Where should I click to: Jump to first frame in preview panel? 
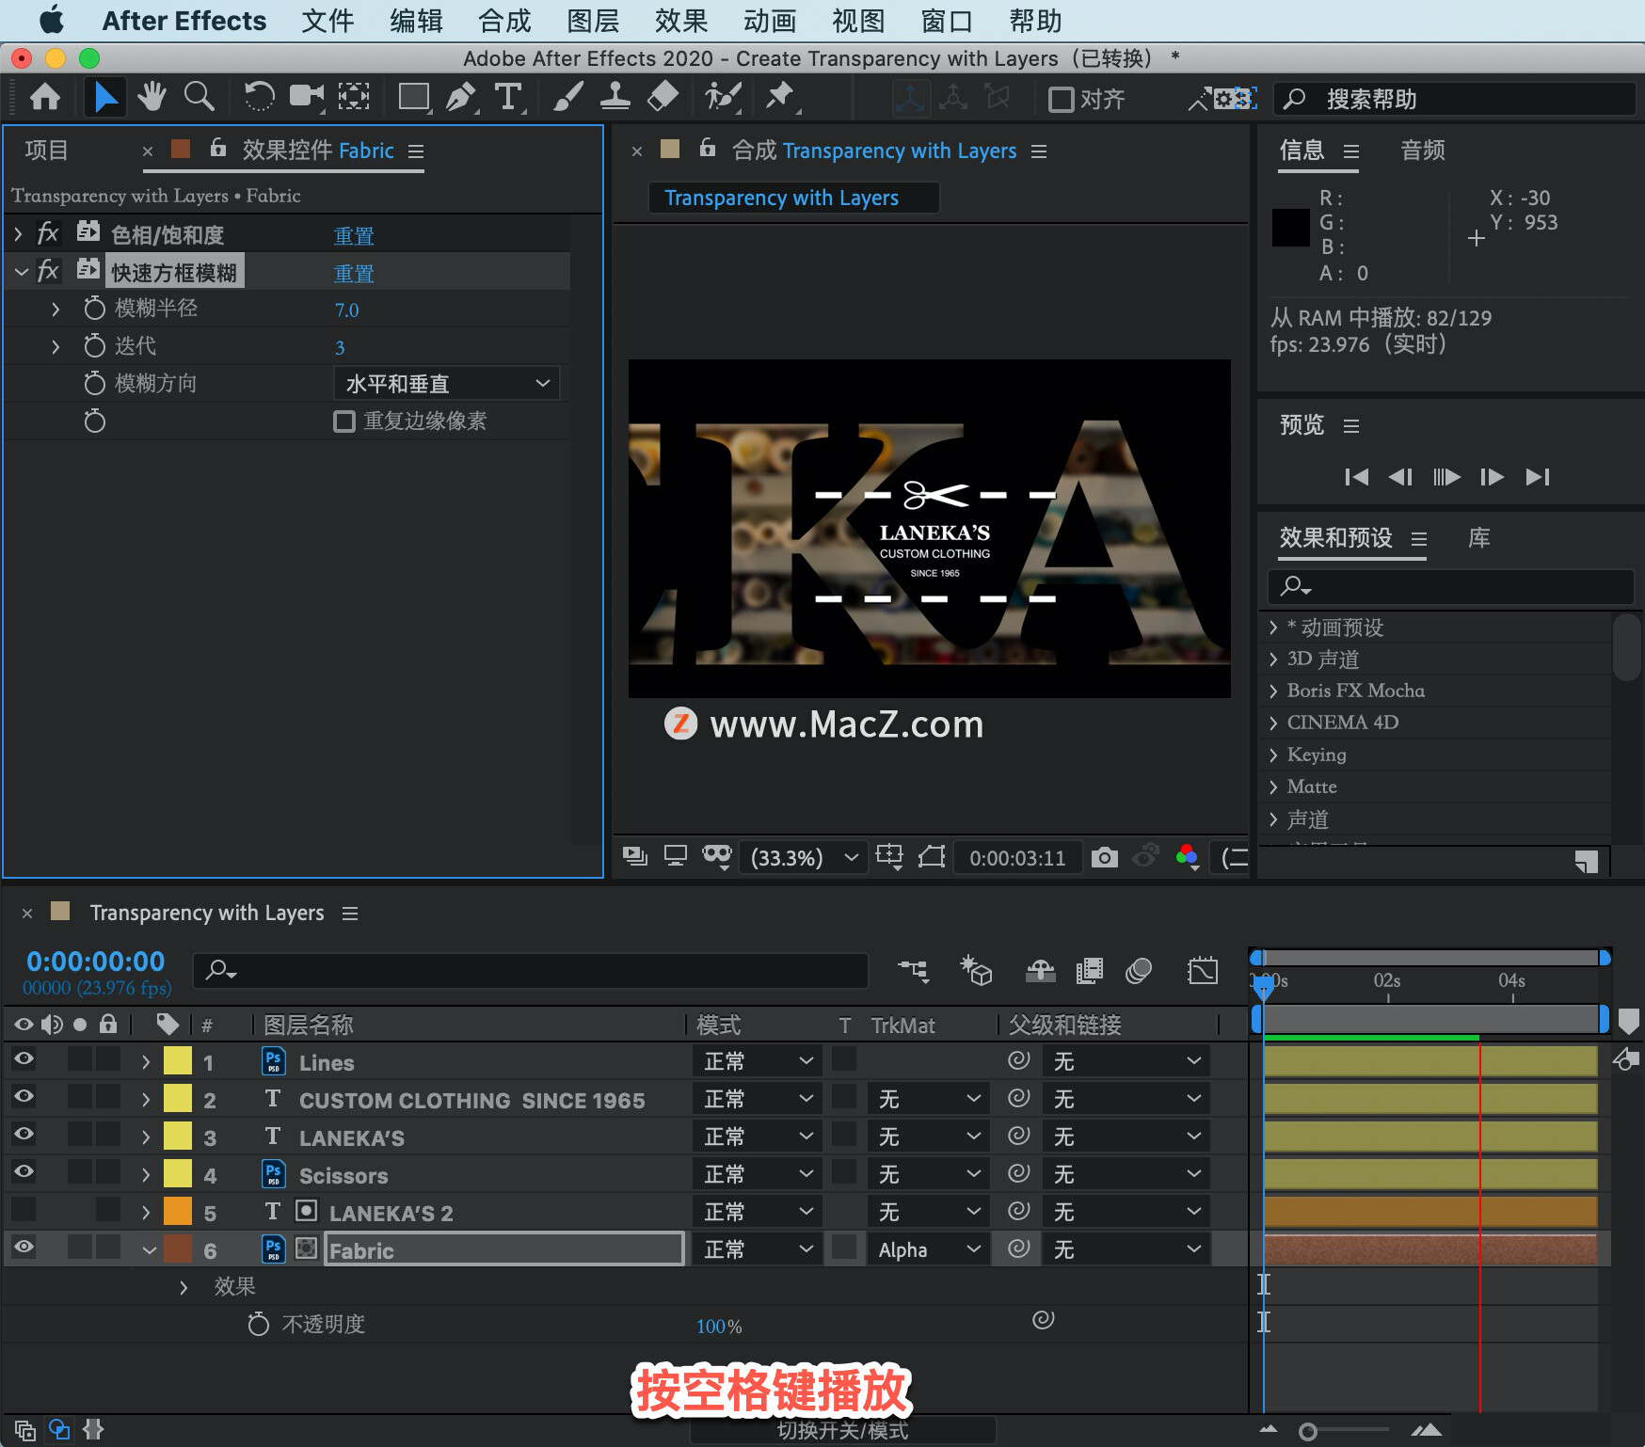1356,477
